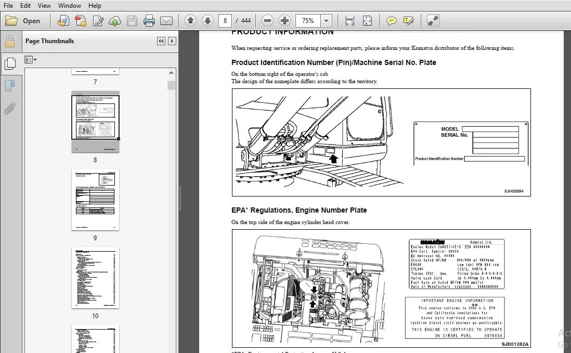571x353 pixels.
Task: Click the Open folder button
Action: 22,21
